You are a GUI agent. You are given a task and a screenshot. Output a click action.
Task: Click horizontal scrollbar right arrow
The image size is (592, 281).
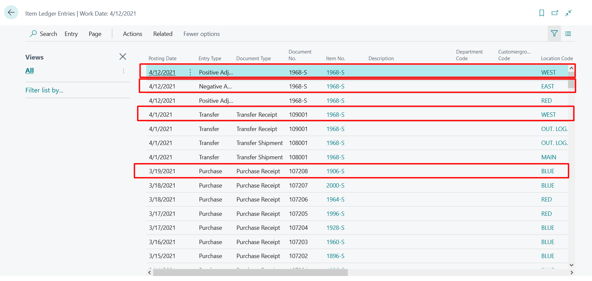(x=572, y=272)
